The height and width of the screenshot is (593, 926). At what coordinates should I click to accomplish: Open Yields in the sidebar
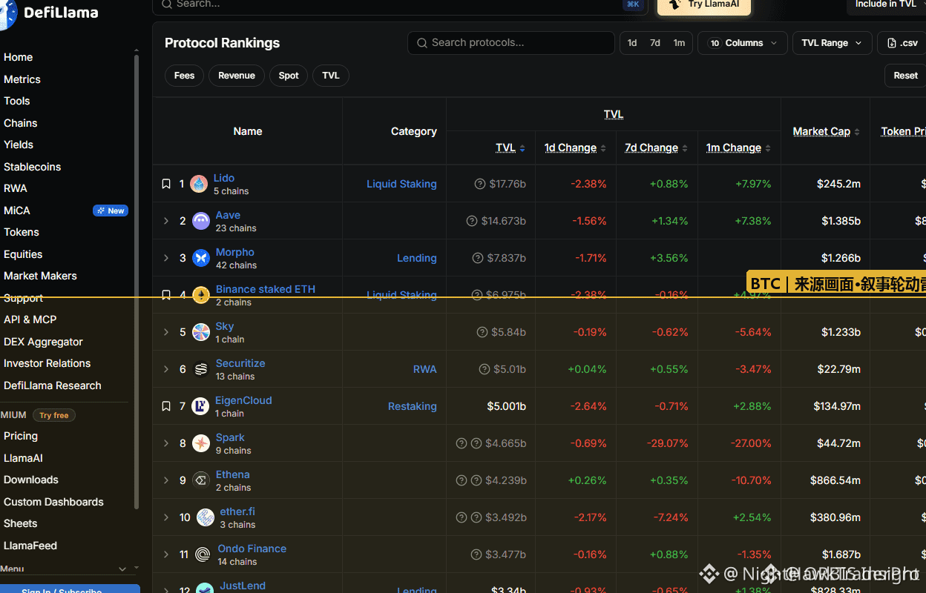[x=19, y=145]
